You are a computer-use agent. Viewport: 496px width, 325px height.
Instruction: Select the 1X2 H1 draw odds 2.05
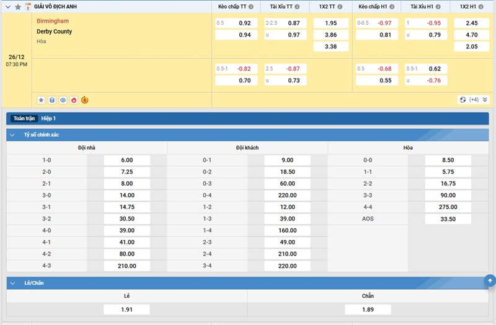pyautogui.click(x=472, y=46)
